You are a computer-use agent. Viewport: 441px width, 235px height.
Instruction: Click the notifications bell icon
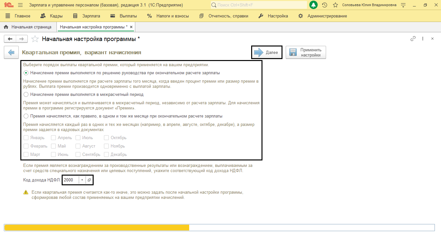(x=313, y=5)
